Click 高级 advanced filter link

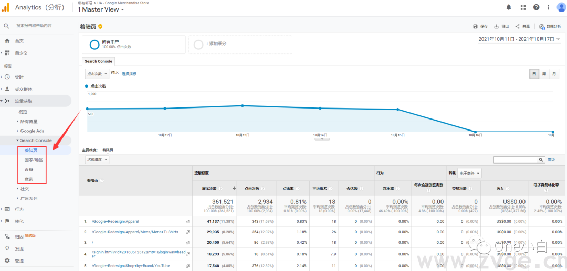(x=551, y=159)
